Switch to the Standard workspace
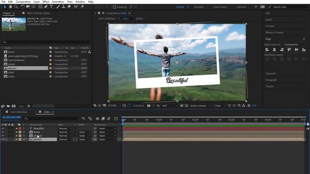Image resolution: width=310 pixels, height=174 pixels. tap(199, 7)
